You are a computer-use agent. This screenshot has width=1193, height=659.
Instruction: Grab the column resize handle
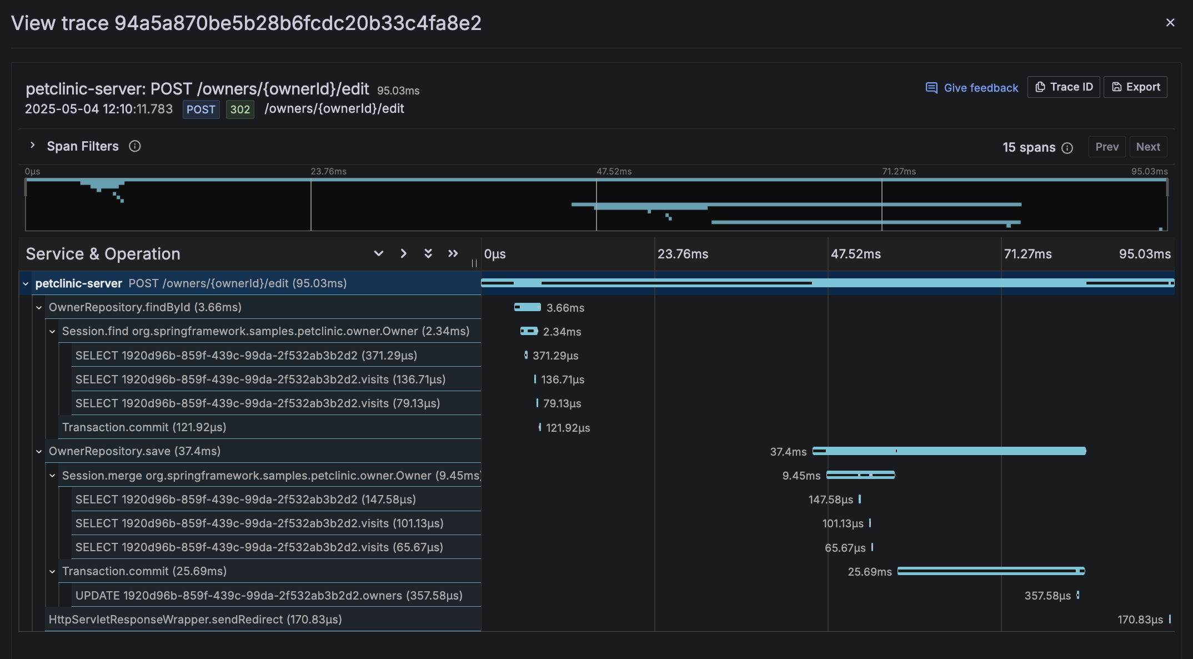[474, 263]
